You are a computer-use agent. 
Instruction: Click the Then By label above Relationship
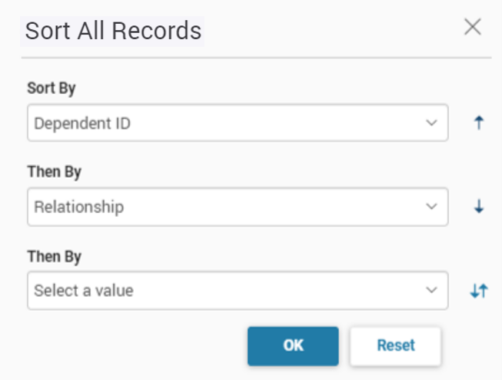tap(54, 172)
